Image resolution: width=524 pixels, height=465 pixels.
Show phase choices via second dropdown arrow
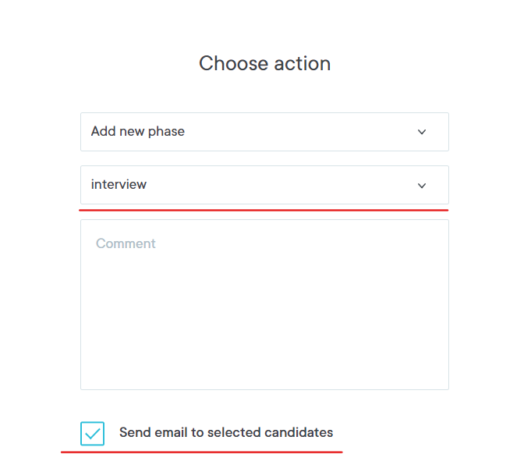422,186
